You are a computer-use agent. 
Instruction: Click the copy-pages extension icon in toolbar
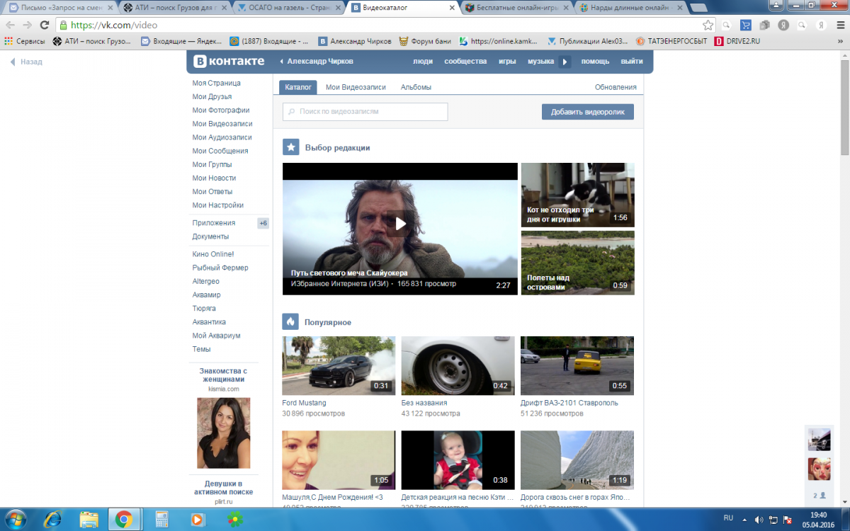pos(765,25)
